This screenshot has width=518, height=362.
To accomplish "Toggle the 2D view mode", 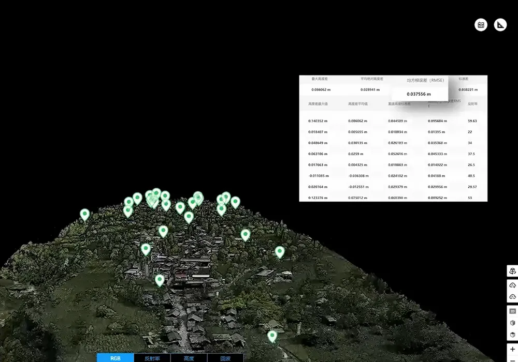I will (x=512, y=311).
